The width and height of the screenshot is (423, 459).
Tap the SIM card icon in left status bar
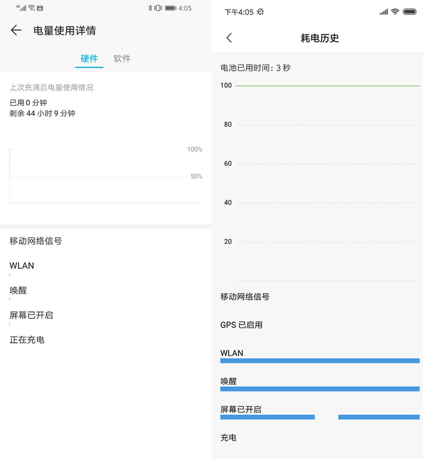40,8
